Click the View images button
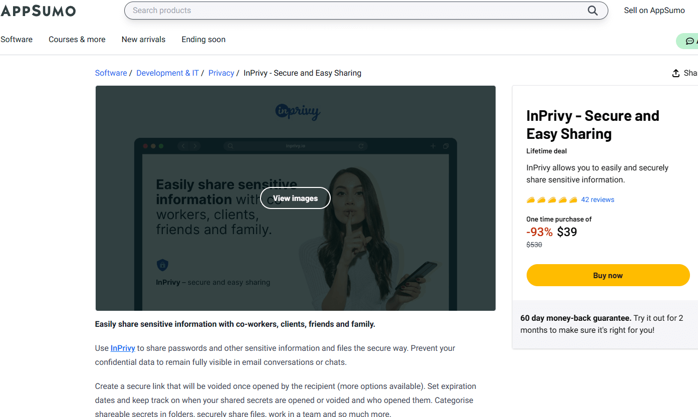The image size is (698, 417). click(295, 198)
